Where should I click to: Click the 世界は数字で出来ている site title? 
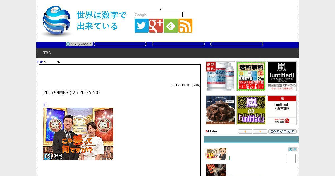[101, 20]
